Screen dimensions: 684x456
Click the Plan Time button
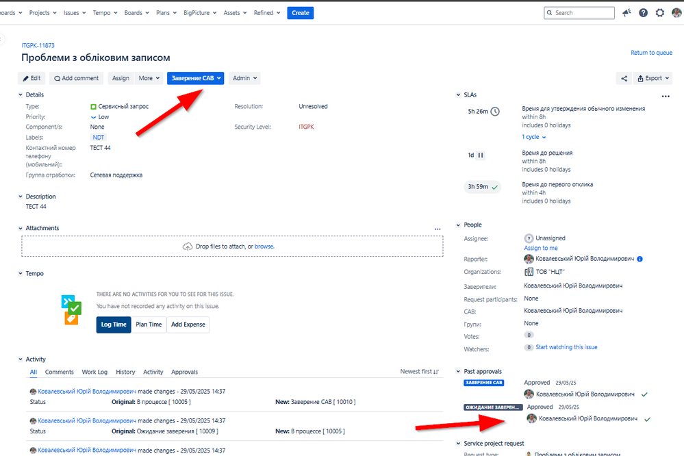coord(149,325)
